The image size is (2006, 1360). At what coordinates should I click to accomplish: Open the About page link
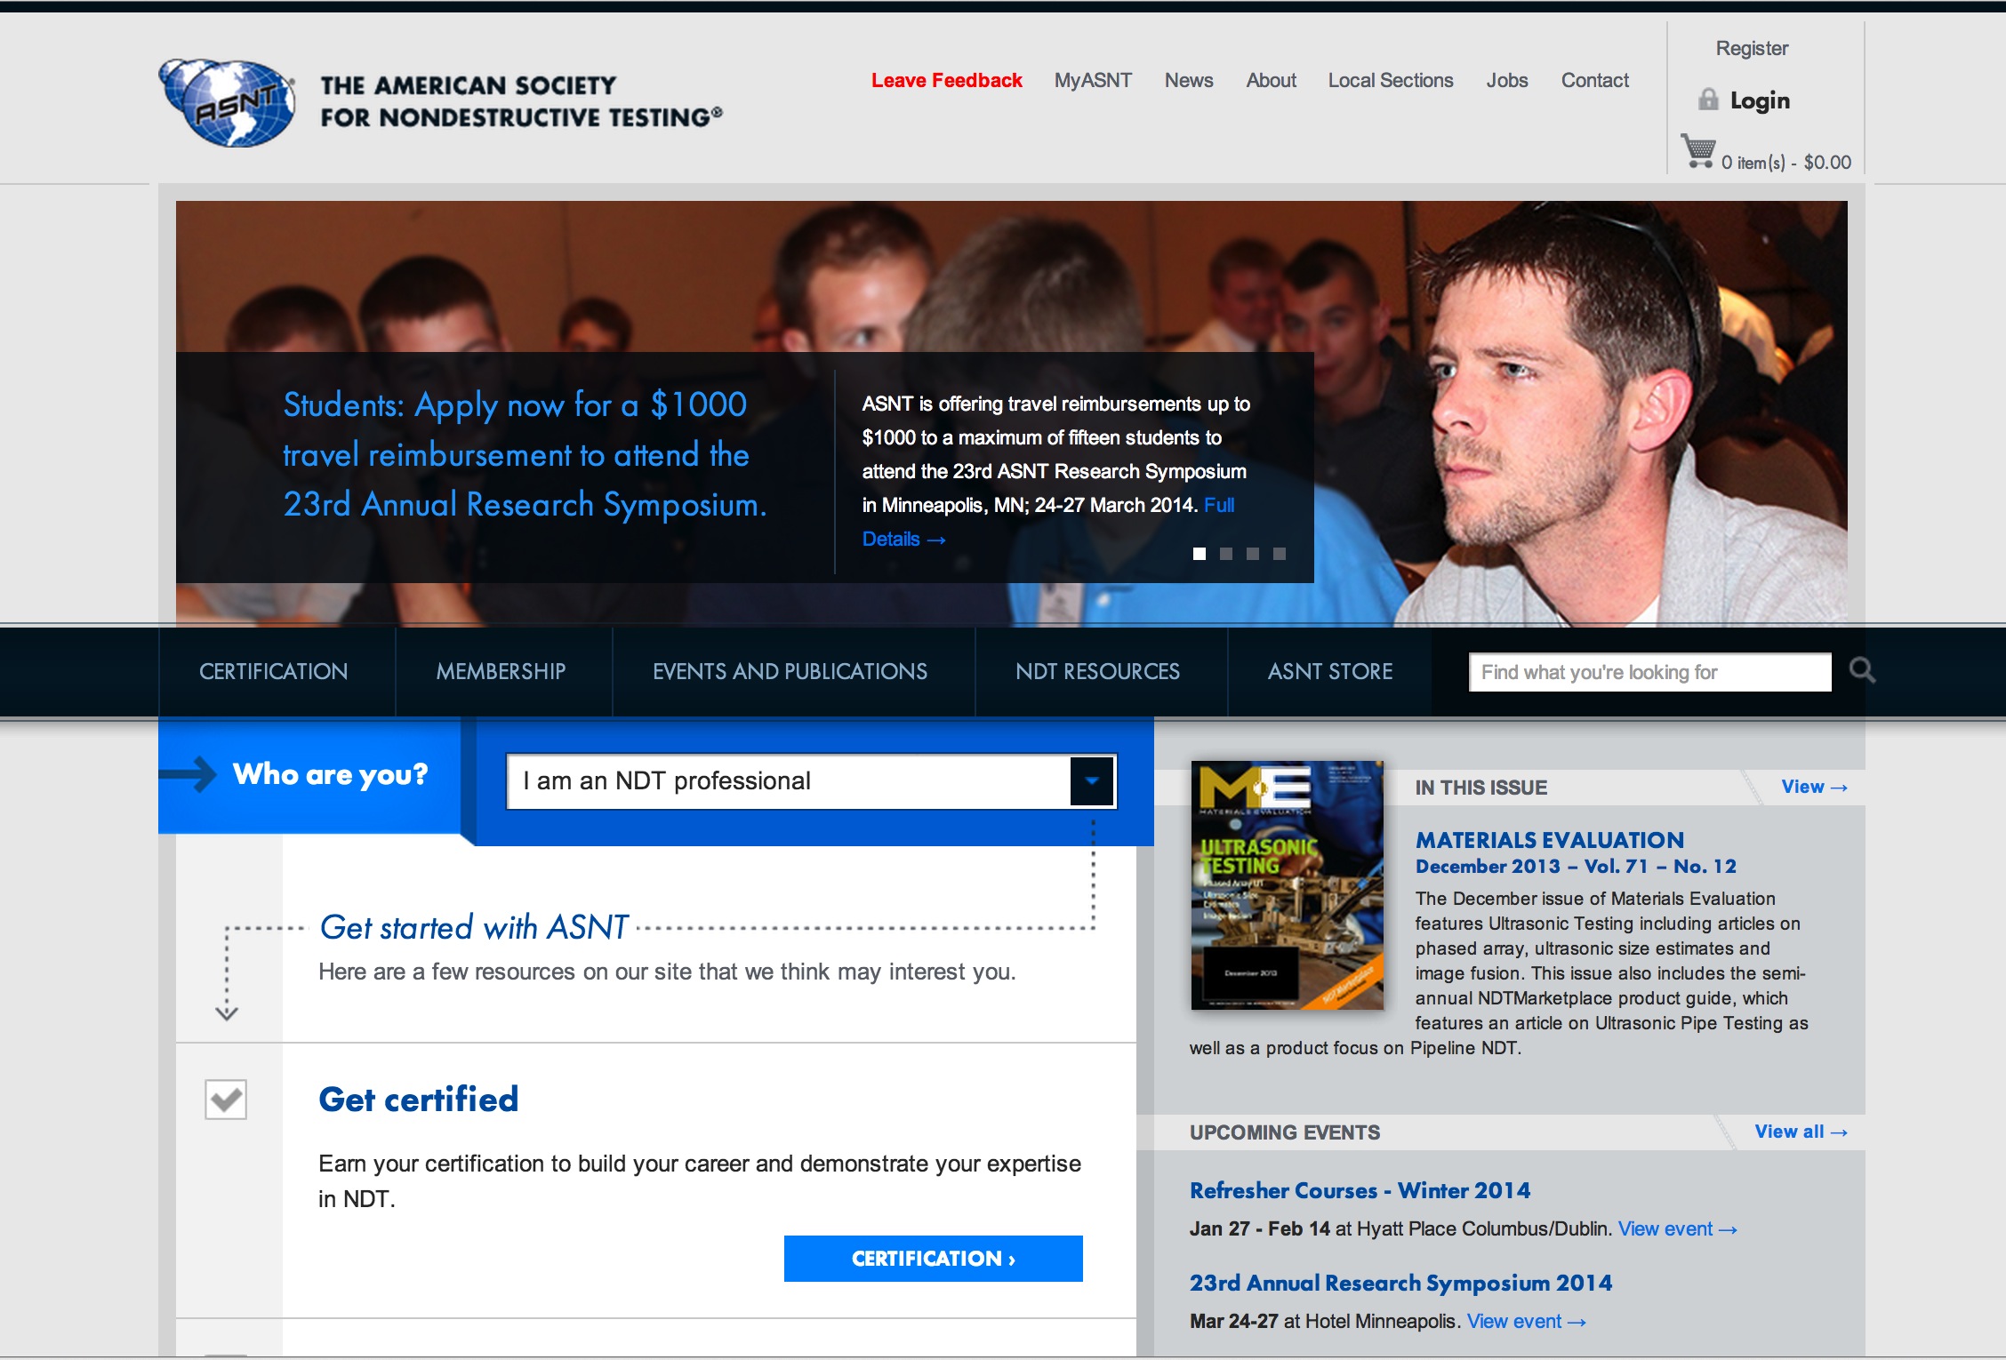(1272, 80)
